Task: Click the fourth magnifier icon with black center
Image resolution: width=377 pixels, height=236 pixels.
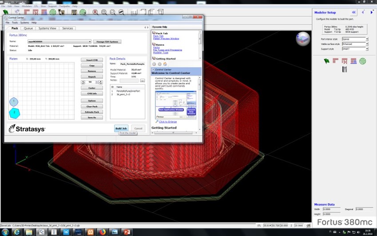Action: click(121, 12)
